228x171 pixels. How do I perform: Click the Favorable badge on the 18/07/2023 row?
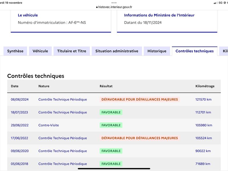[111, 112]
